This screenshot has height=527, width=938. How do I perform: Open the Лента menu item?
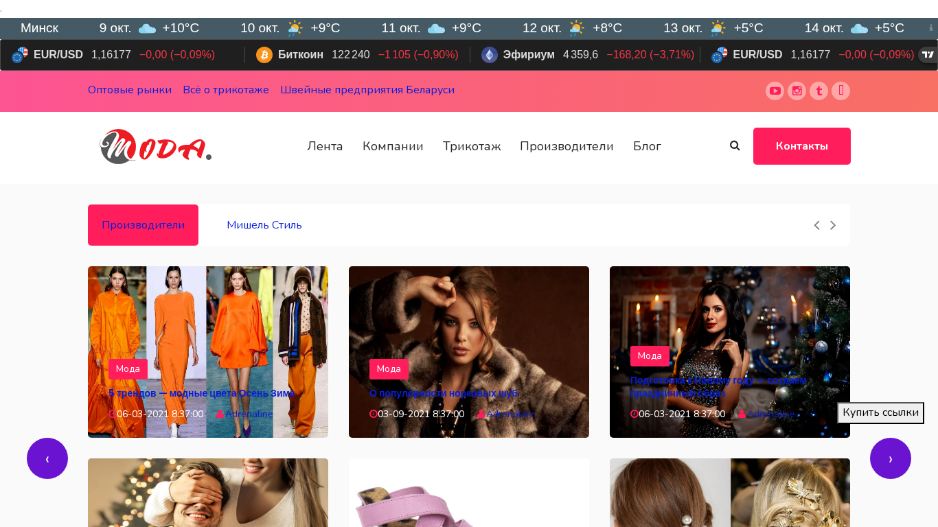[x=325, y=146]
